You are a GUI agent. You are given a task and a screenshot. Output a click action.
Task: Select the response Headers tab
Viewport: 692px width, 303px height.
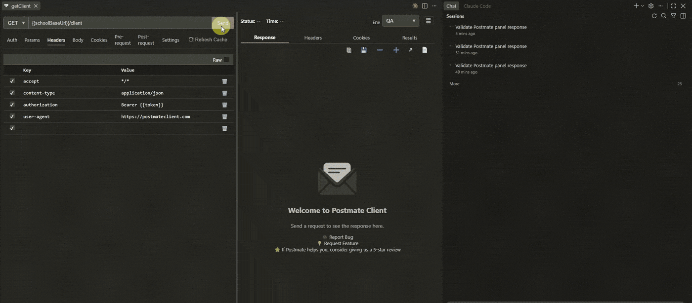point(313,38)
